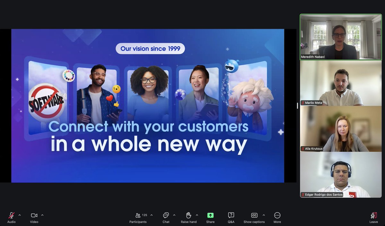385x226 pixels.
Task: Click muted mic icon beside Alla Krutous
Action: [x=303, y=149]
